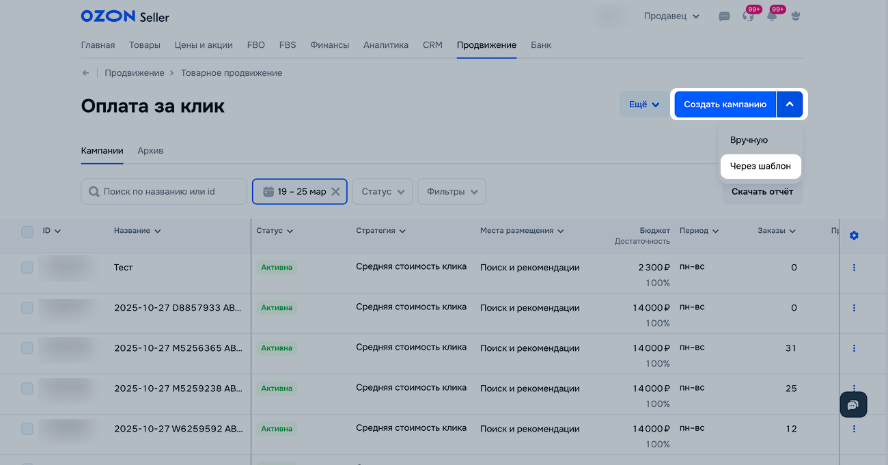The width and height of the screenshot is (888, 465).
Task: Clear the 19 – 25 мар date filter
Action: pyautogui.click(x=335, y=192)
